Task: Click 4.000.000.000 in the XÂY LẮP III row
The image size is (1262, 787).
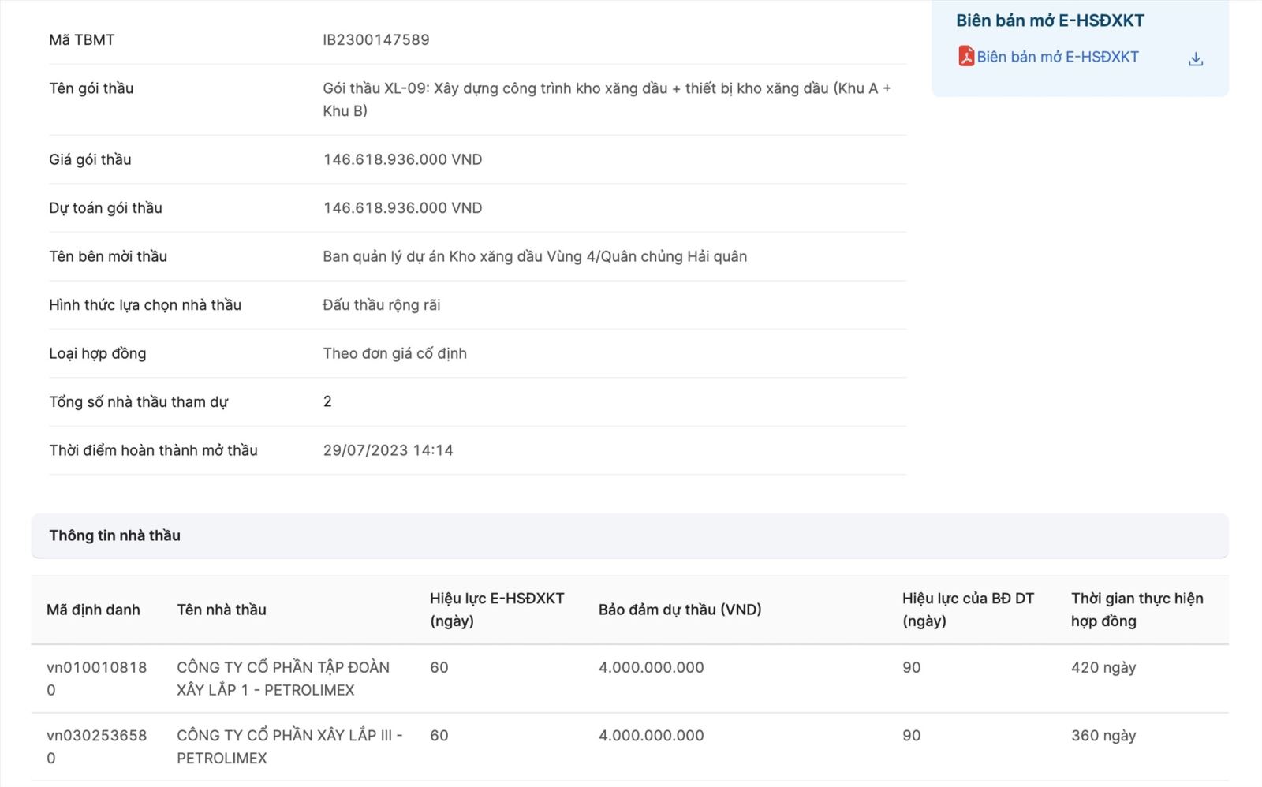Action: point(652,735)
